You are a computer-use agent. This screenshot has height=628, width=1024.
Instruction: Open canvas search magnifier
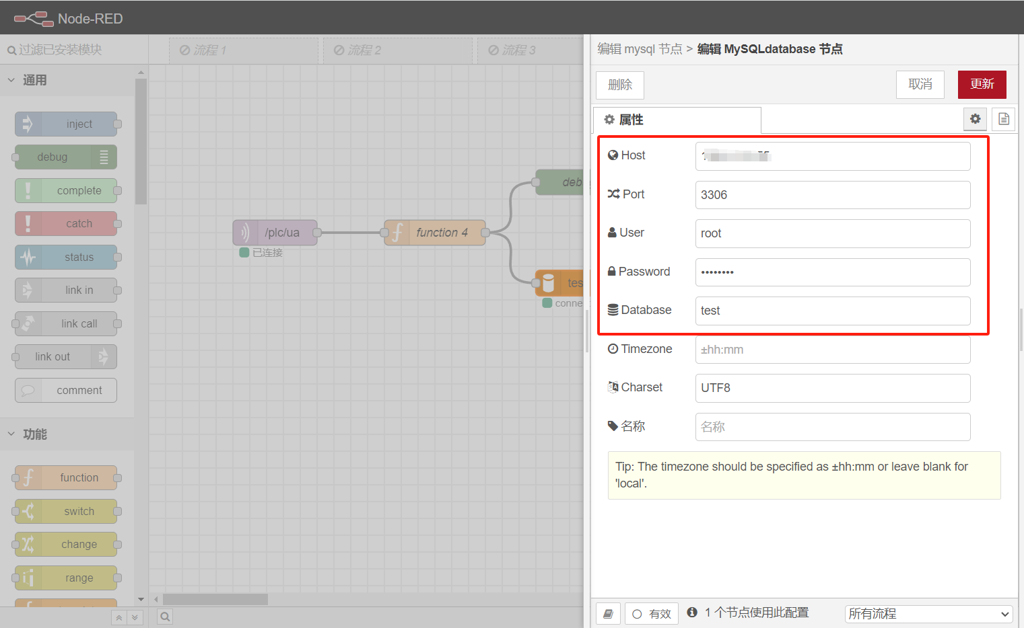[x=165, y=617]
